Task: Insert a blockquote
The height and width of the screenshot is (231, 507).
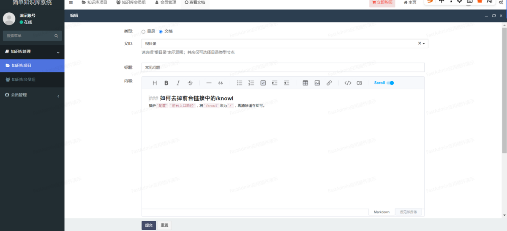Action: click(x=221, y=83)
